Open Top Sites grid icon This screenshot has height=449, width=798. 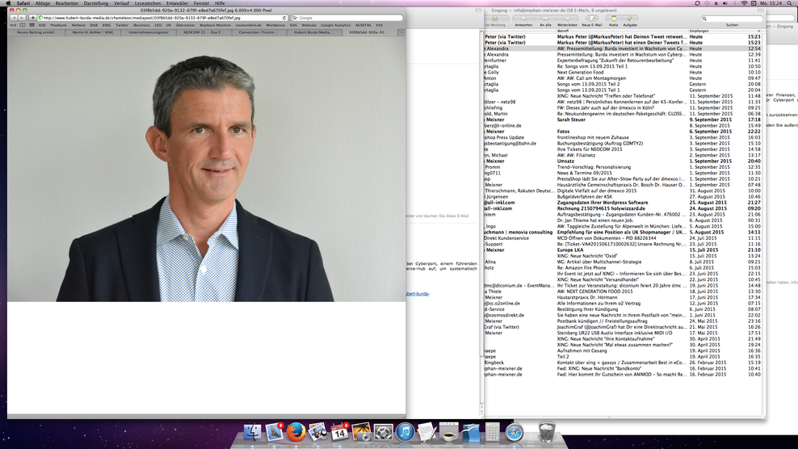tap(31, 25)
